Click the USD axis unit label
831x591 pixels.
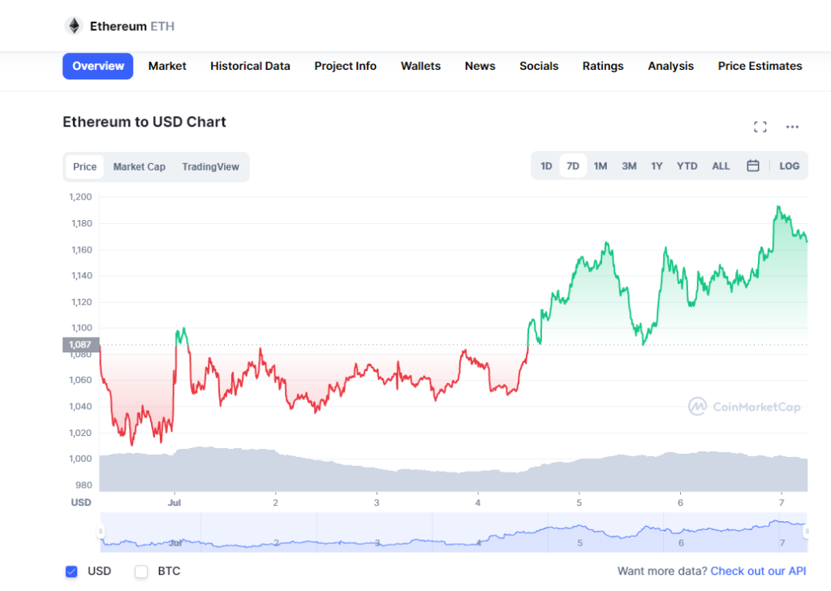[81, 503]
